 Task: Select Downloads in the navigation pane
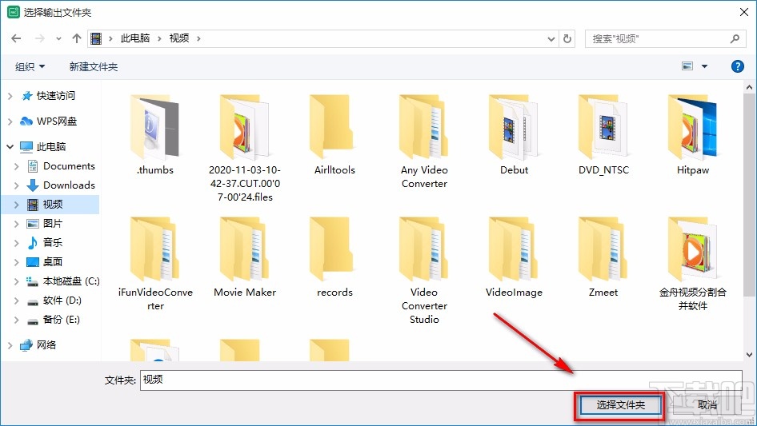(69, 185)
